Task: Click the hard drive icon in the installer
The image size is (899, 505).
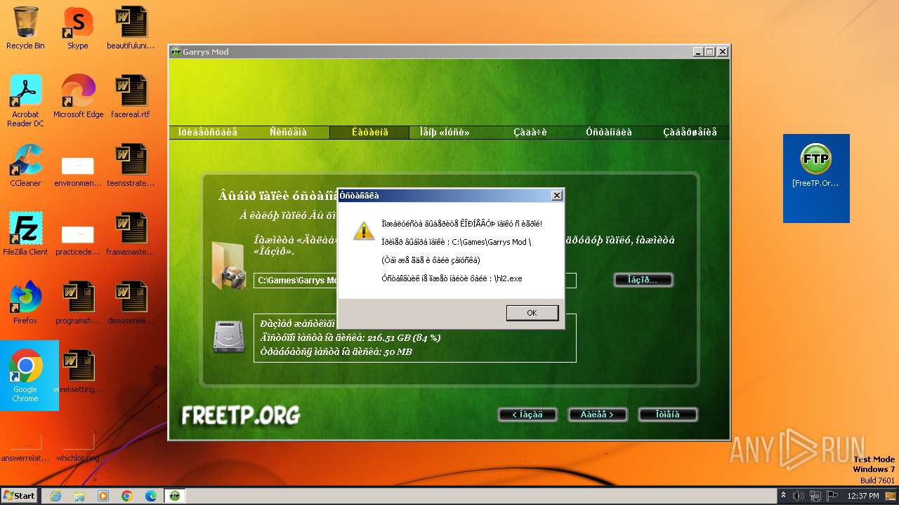Action: [x=229, y=336]
